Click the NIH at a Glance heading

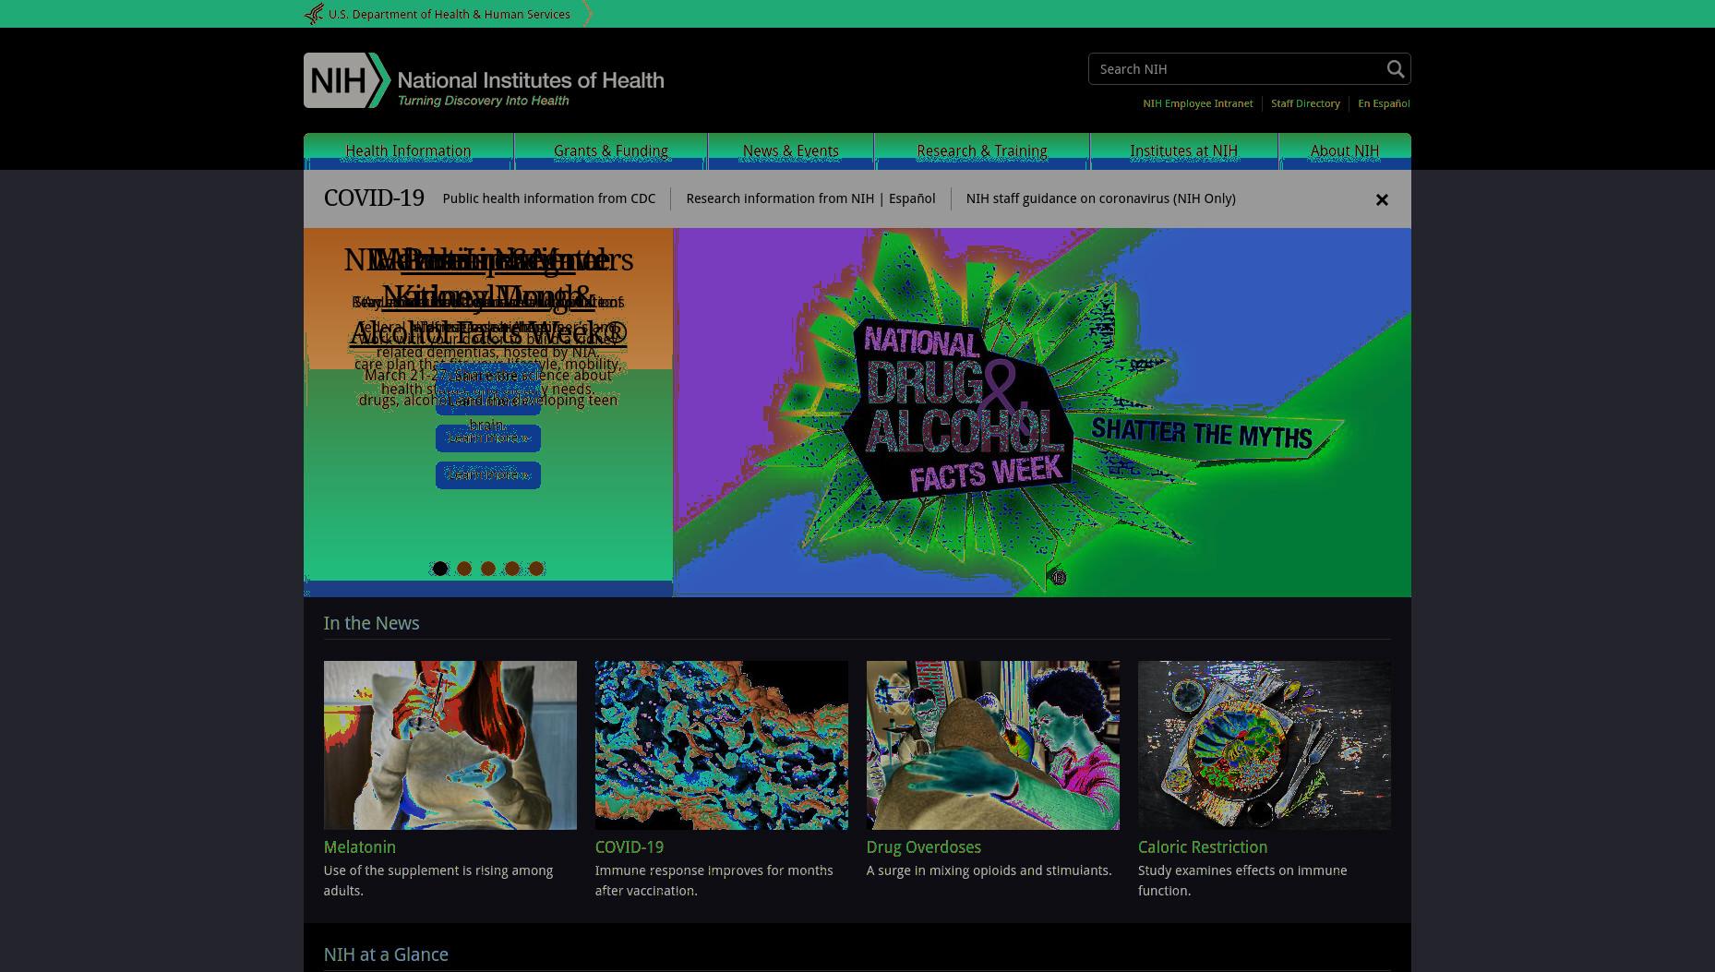pos(386,954)
